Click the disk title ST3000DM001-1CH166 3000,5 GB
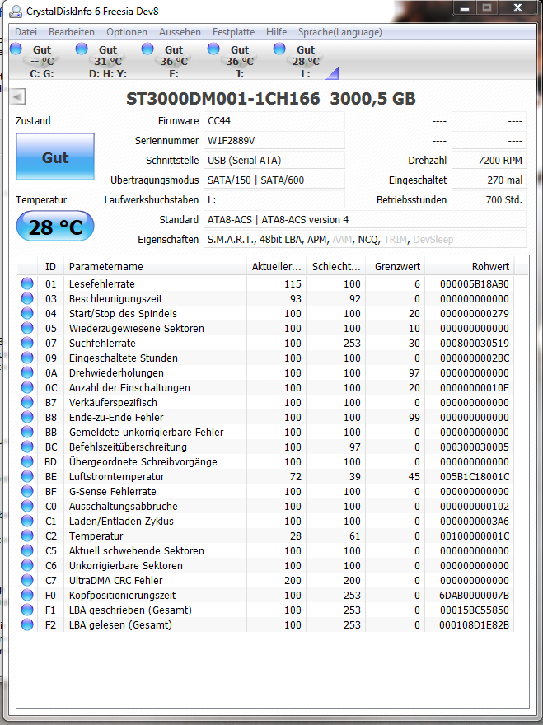 click(271, 99)
